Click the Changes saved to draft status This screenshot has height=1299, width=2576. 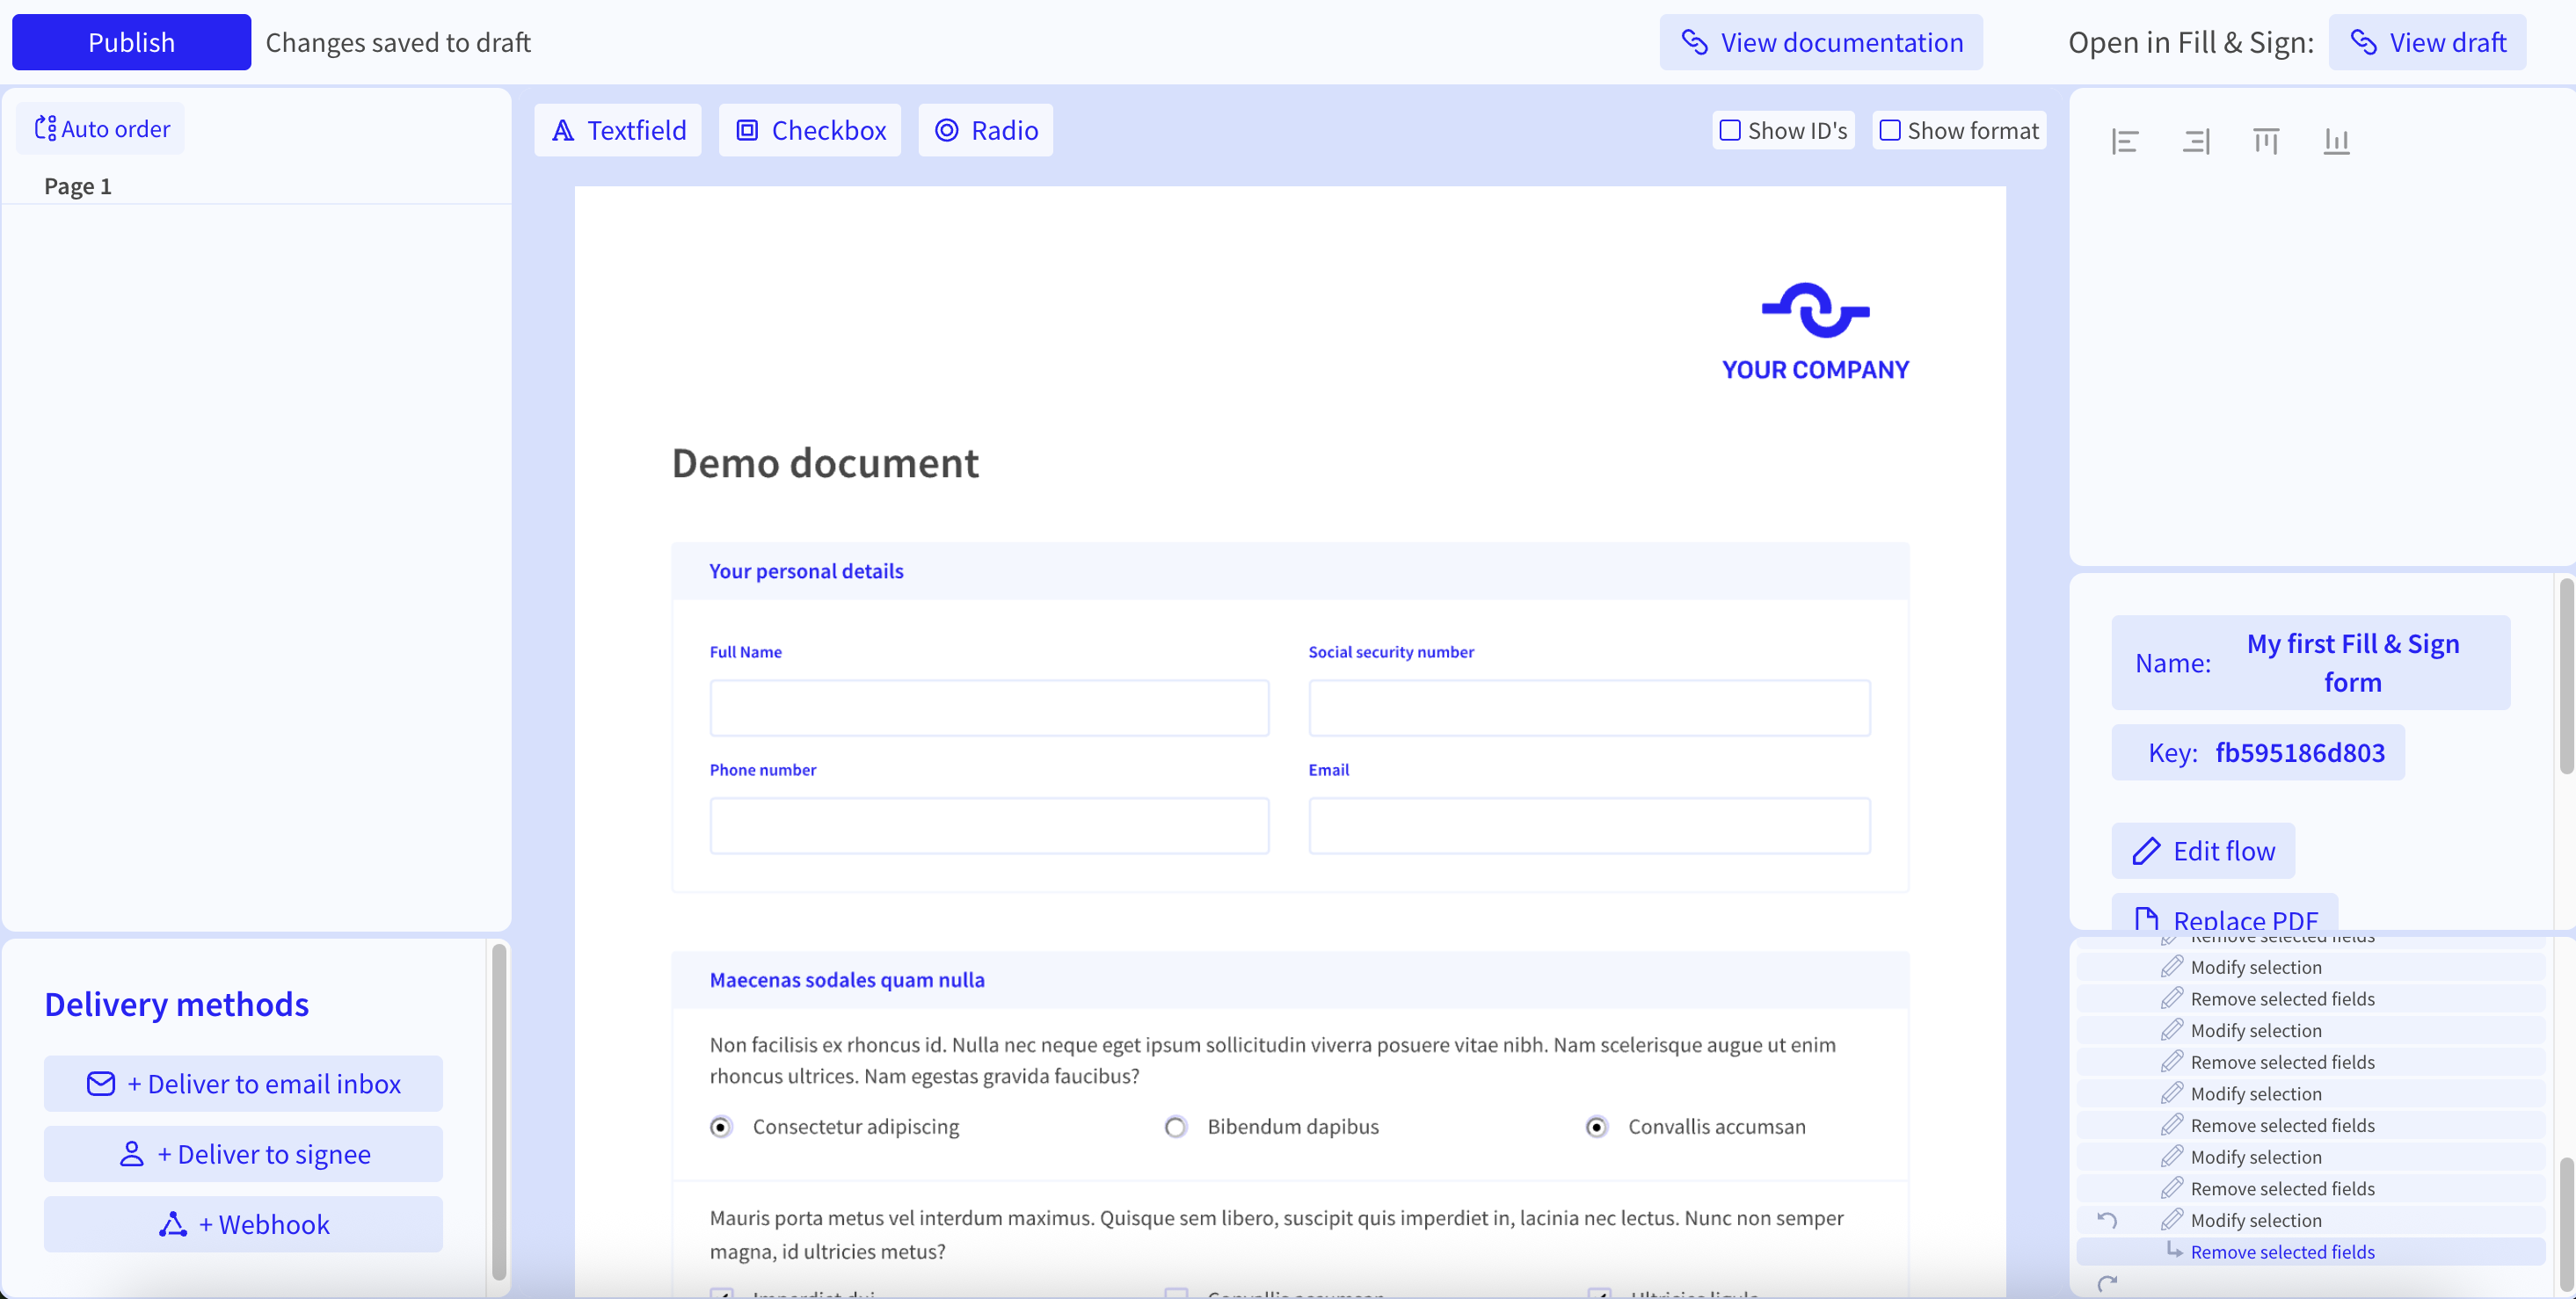(x=398, y=42)
